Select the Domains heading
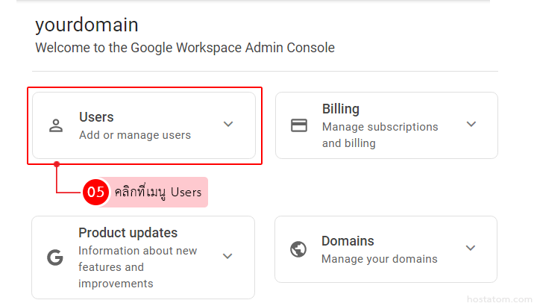The image size is (537, 306). (x=348, y=241)
